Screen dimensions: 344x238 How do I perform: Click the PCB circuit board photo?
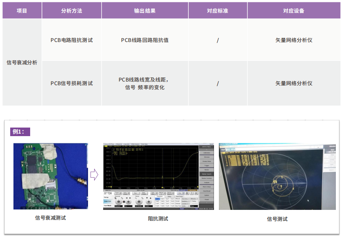click(51, 176)
